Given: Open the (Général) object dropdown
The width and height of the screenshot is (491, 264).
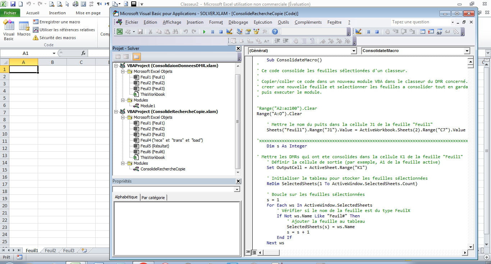Looking at the screenshot, I should [x=354, y=51].
